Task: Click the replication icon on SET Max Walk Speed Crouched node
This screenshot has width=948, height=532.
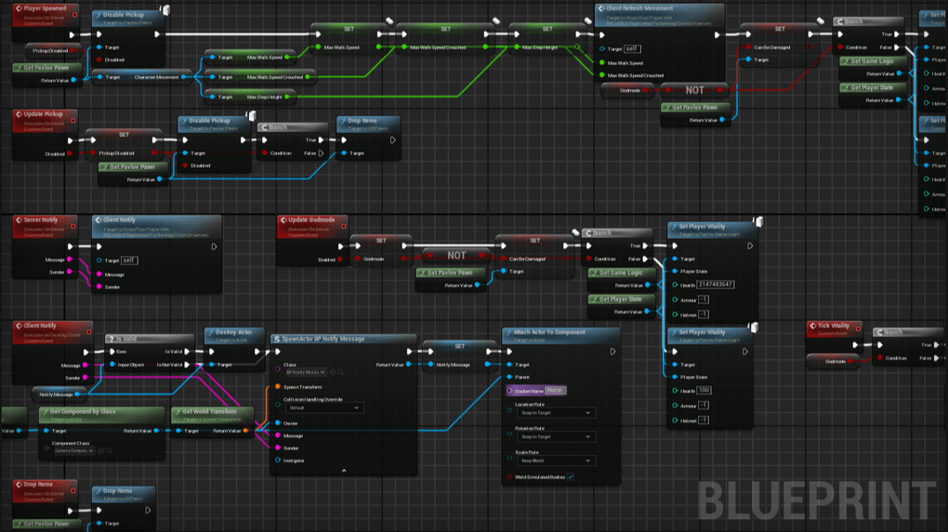Action: pyautogui.click(x=496, y=21)
